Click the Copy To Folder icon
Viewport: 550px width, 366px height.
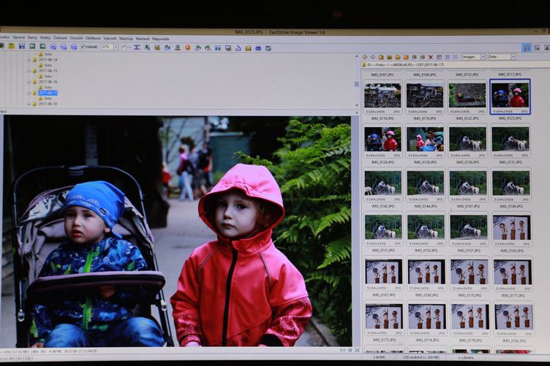pyautogui.click(x=414, y=57)
